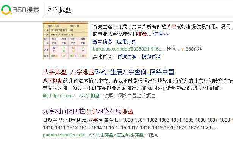The width and height of the screenshot is (233, 141).
Task: Open the paipan.china95.net URL link
Action: point(93,135)
